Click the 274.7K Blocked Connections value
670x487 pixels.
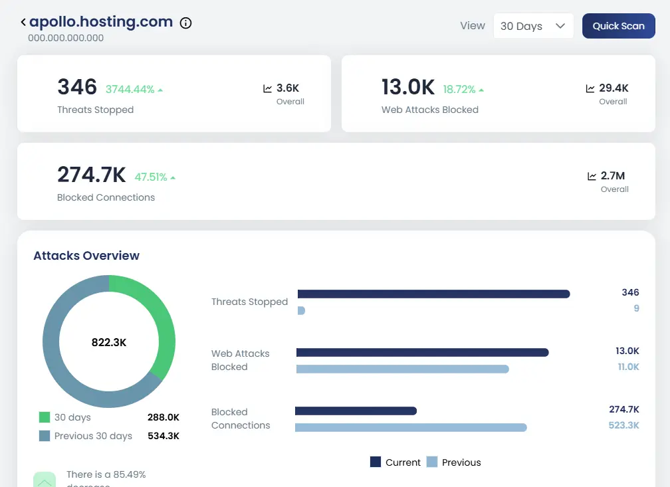(92, 175)
